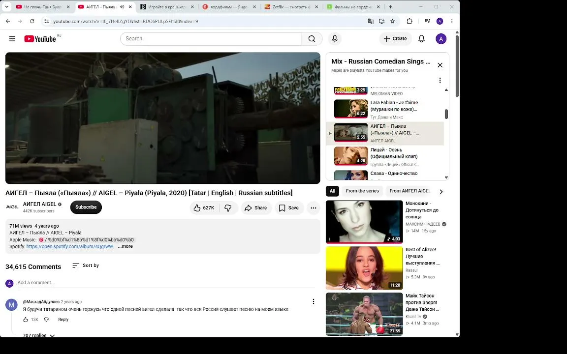Open the АИГЕЛ AIGEL channel name

click(x=39, y=204)
